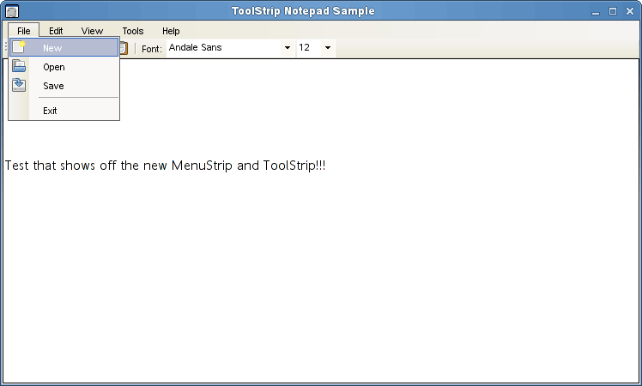Open the View menu
Image resolution: width=642 pixels, height=386 pixels.
[92, 31]
